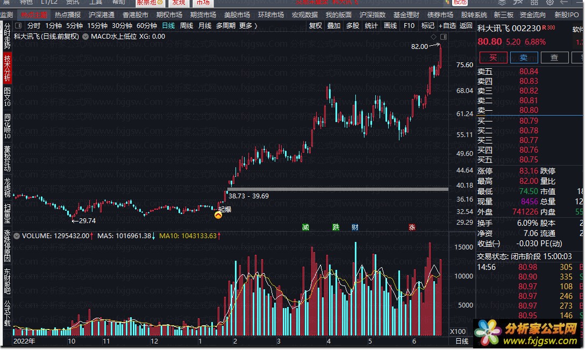Open 分时走势 in left sidebar

pos(7,36)
